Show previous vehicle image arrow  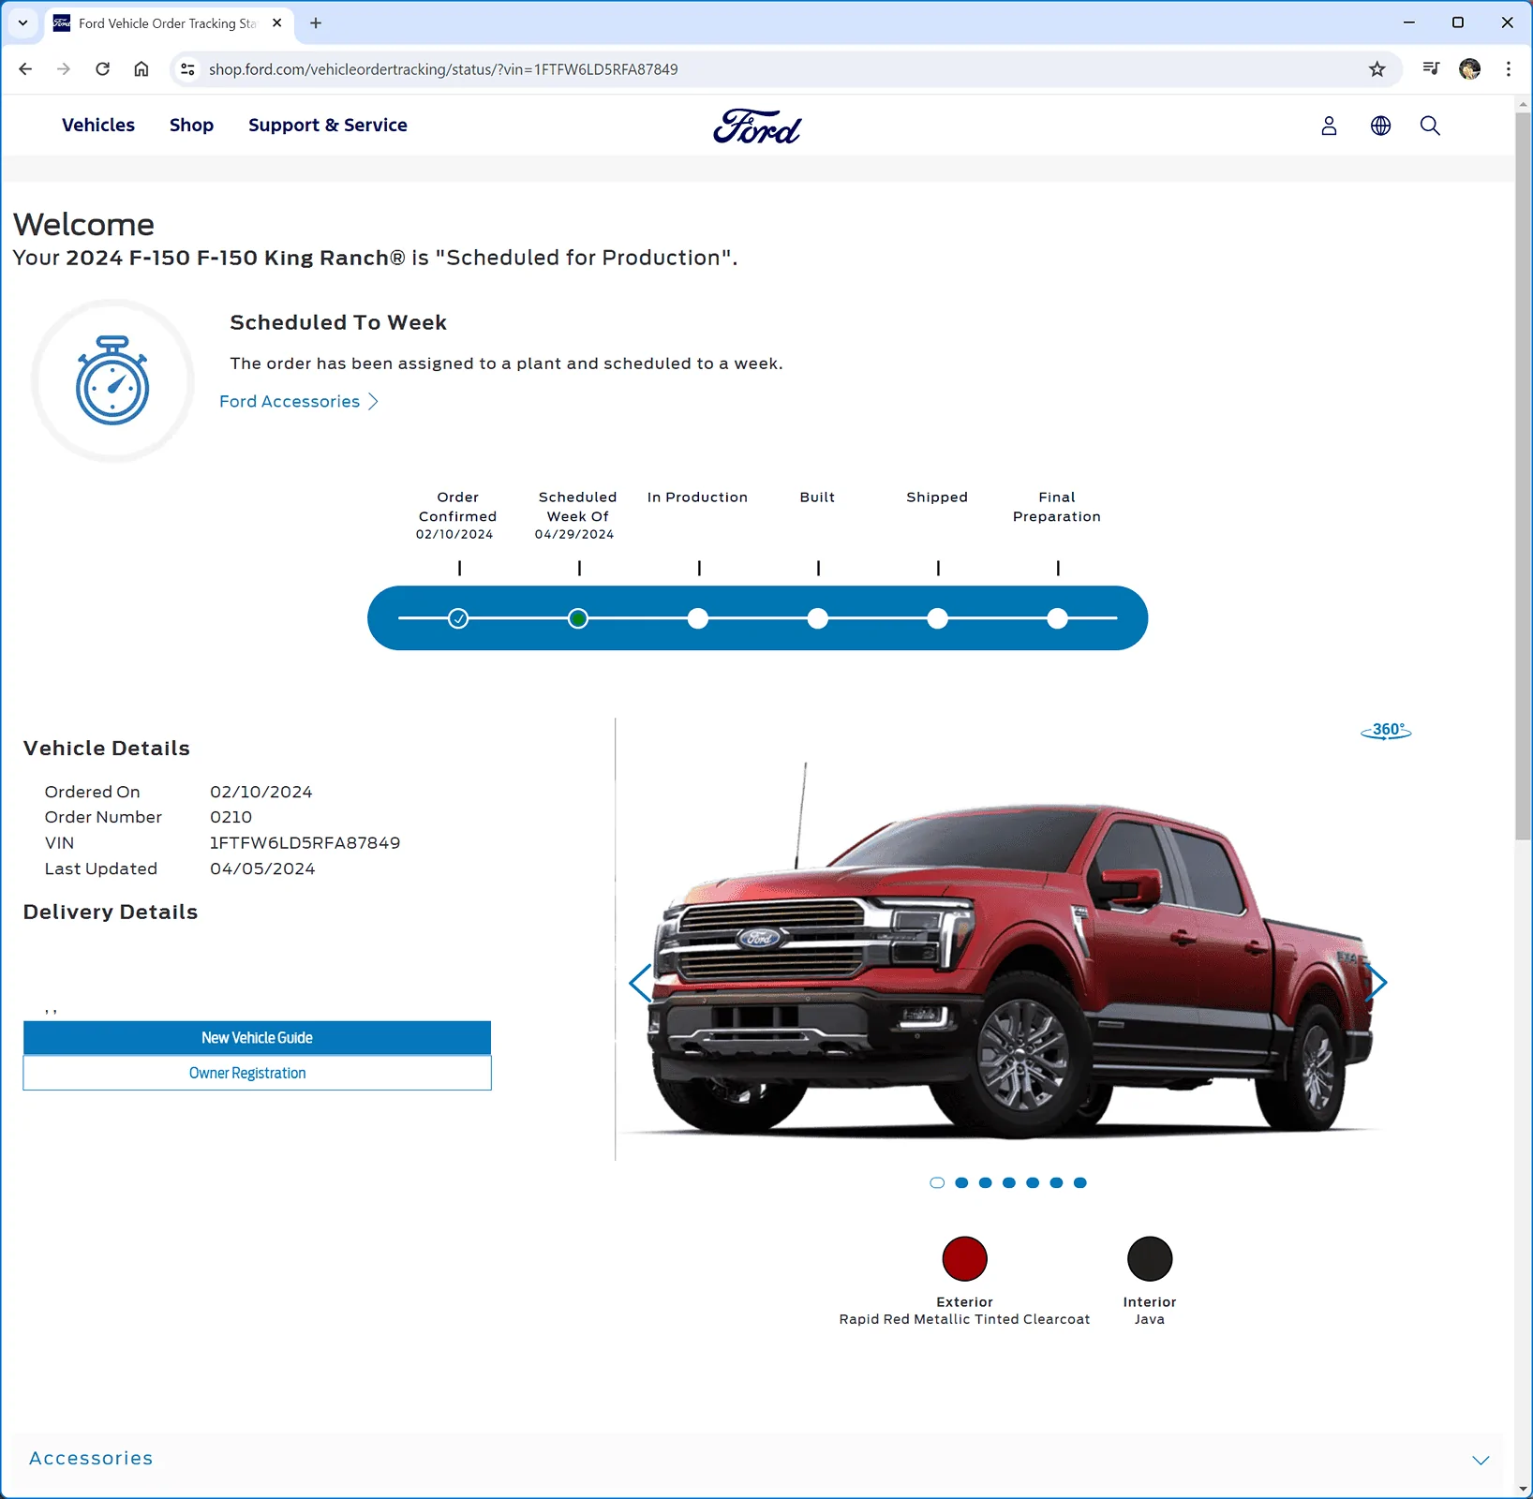tap(640, 983)
